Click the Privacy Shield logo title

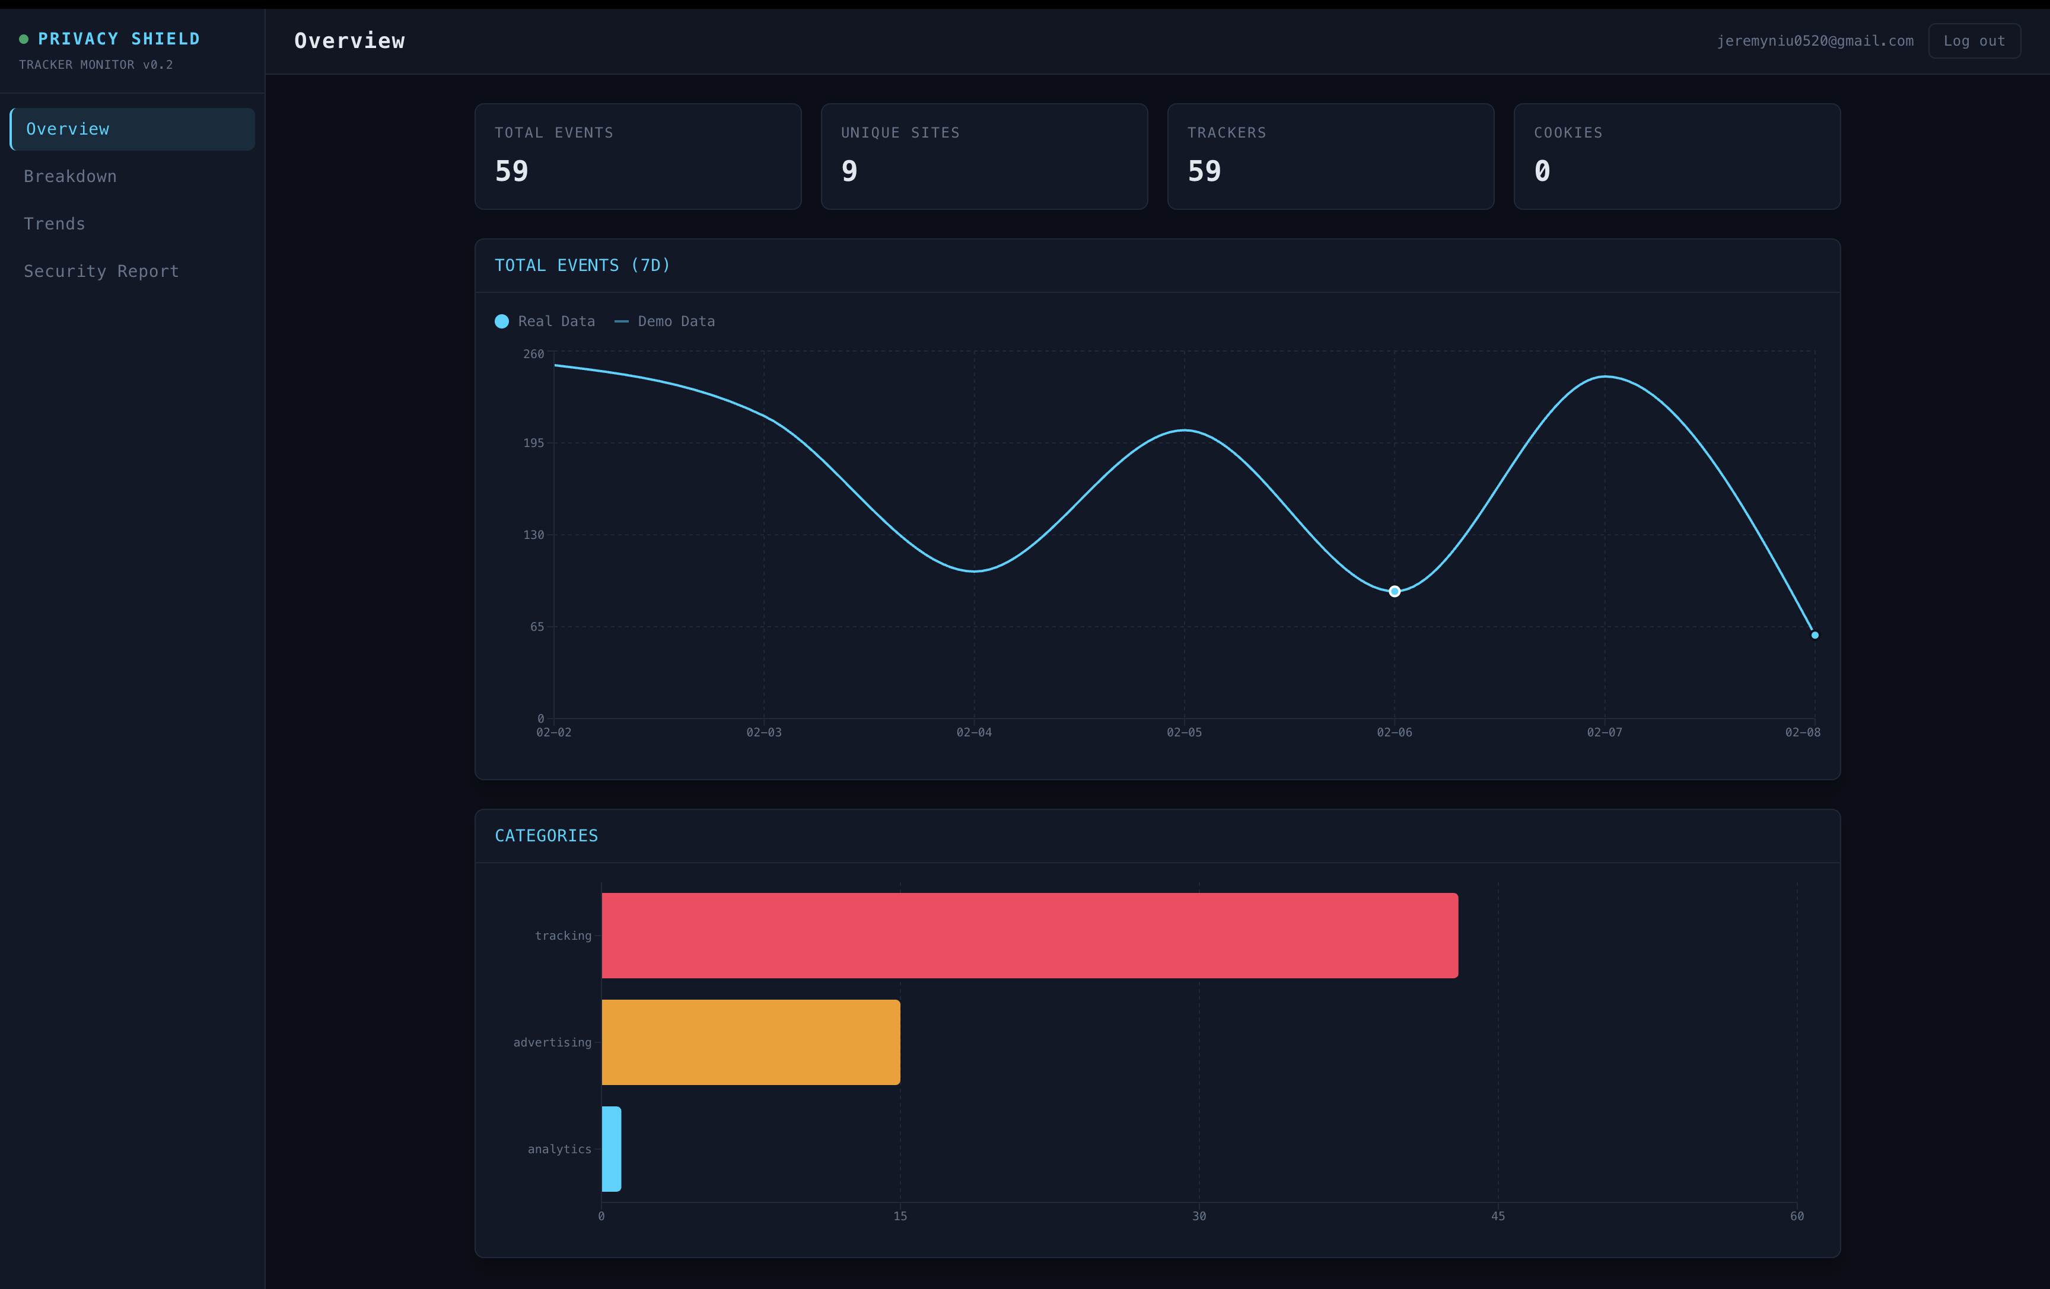tap(119, 39)
